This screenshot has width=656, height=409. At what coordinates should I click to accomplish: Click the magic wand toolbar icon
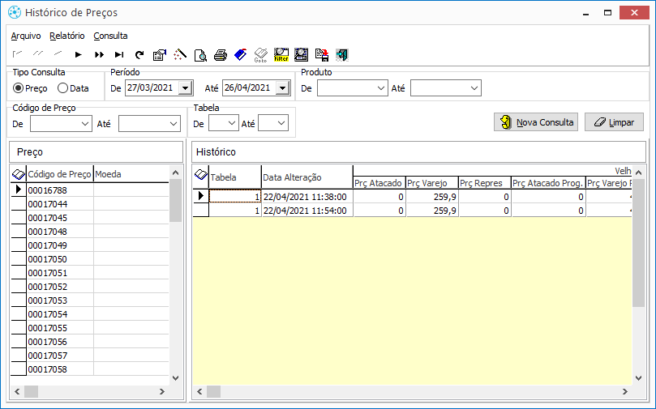click(180, 55)
